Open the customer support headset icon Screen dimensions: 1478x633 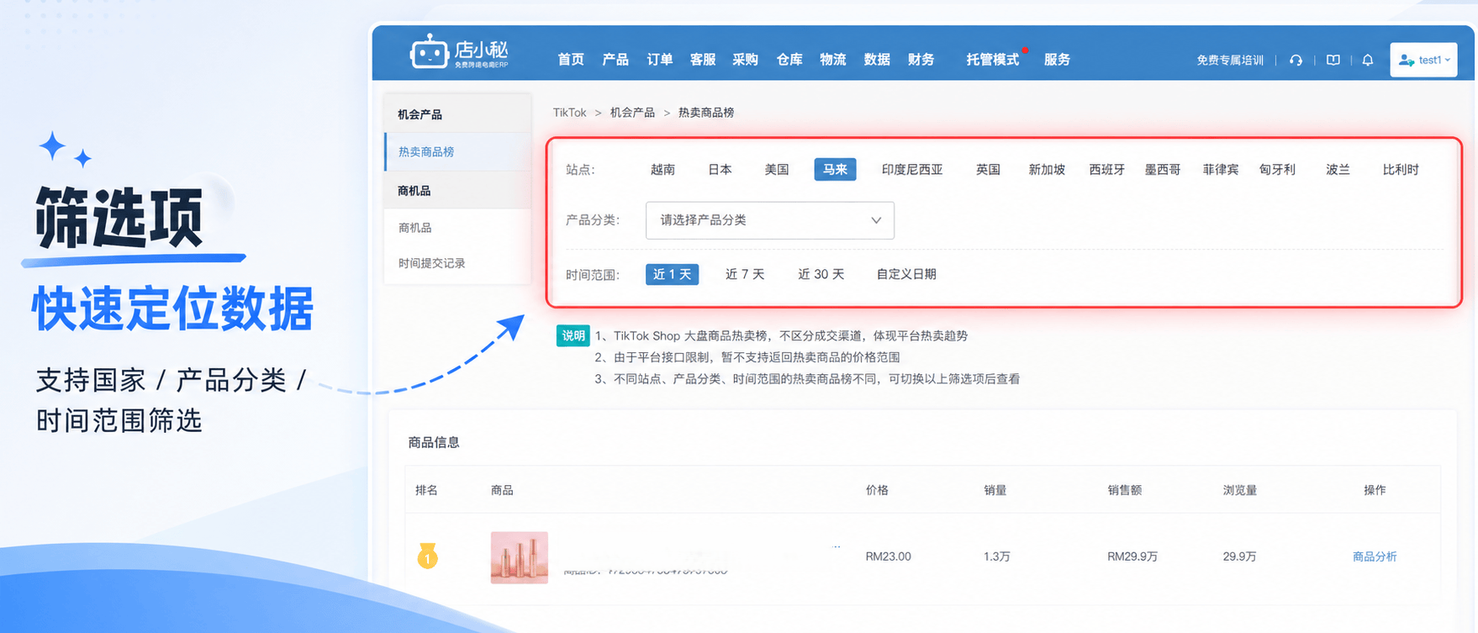pos(1296,60)
